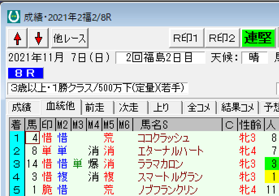
Task: Select the blue 8R race label
Action: coord(26,73)
